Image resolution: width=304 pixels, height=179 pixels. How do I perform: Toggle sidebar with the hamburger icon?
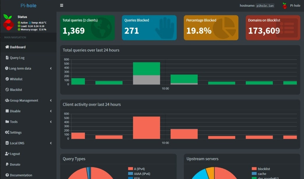[x=62, y=6]
